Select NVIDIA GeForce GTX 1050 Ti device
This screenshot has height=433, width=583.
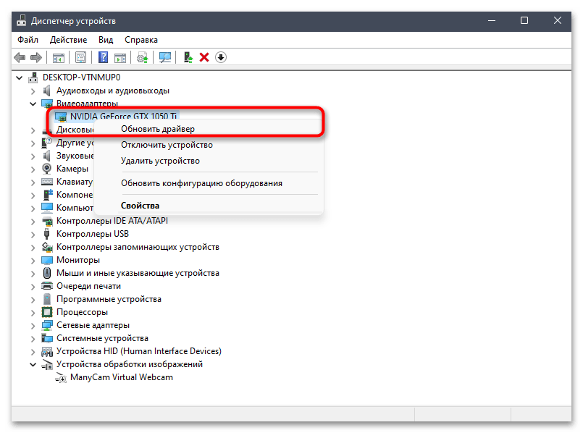[123, 117]
